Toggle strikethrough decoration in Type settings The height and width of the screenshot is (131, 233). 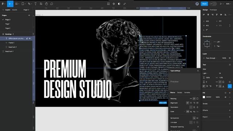click(197, 107)
